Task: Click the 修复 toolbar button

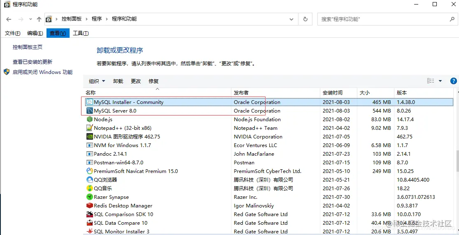Action: (x=154, y=81)
